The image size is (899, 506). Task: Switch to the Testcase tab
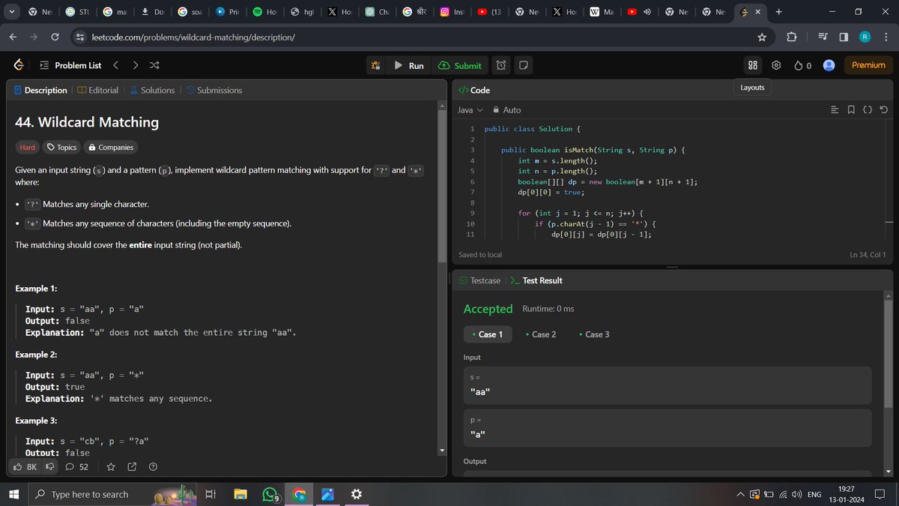click(479, 280)
